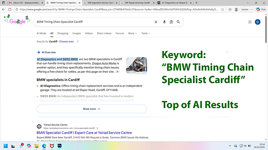268x150 pixels.
Task: Select the Shopping results tab
Action: click(x=63, y=33)
